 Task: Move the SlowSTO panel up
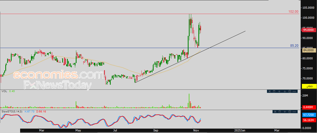285,112
